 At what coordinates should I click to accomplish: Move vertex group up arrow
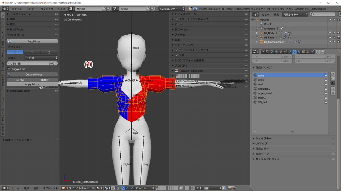click(333, 89)
